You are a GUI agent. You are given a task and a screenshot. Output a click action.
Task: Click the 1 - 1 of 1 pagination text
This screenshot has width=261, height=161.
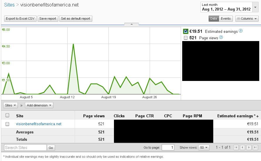[x=223, y=147]
